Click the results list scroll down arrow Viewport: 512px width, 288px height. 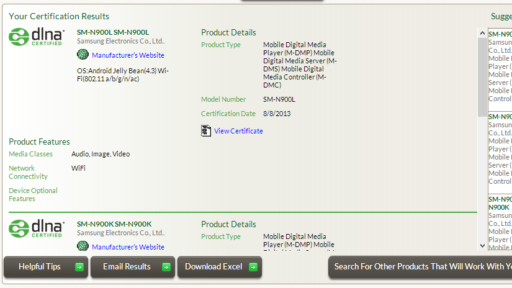pos(482,246)
